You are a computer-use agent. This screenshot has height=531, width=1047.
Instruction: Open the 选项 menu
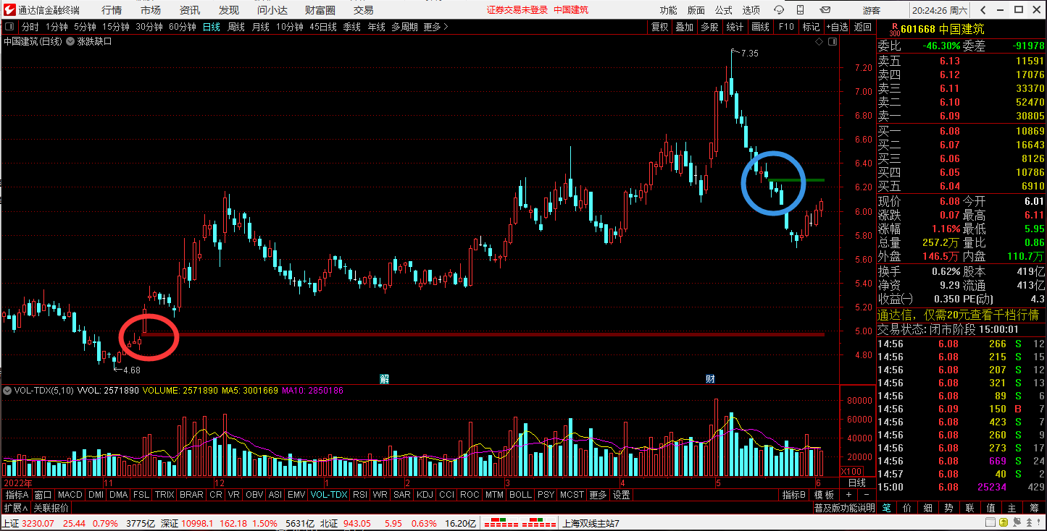pyautogui.click(x=751, y=10)
